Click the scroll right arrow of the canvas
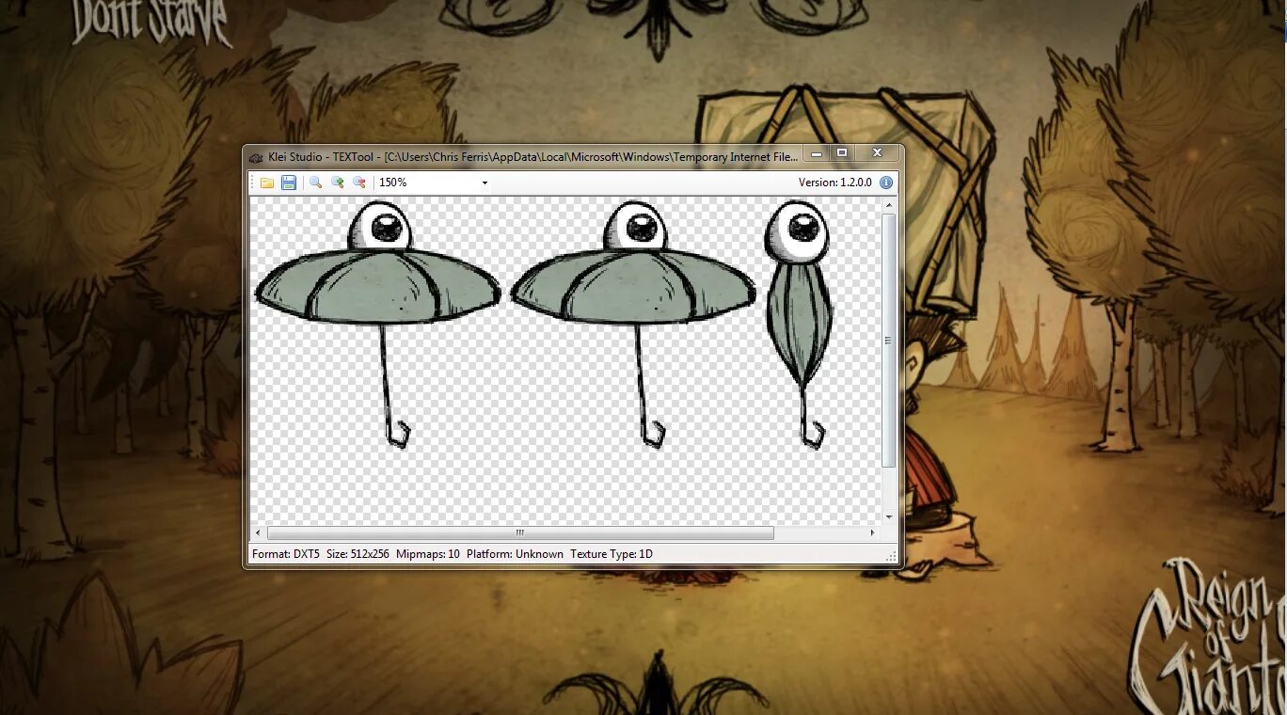 click(x=872, y=532)
